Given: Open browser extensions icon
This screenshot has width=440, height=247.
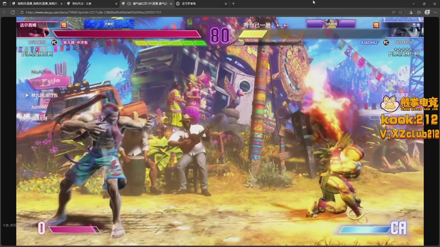Looking at the screenshot, I should [411, 12].
